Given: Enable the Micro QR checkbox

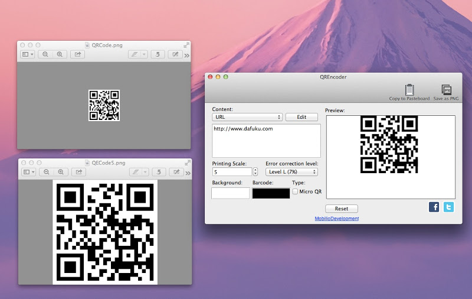Looking at the screenshot, I should [x=296, y=191].
